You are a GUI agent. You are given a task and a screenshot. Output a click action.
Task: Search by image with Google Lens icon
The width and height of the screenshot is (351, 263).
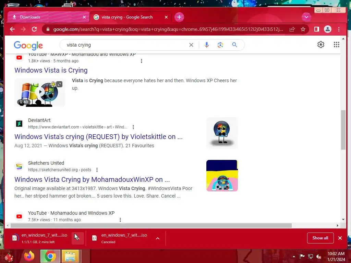(x=220, y=45)
